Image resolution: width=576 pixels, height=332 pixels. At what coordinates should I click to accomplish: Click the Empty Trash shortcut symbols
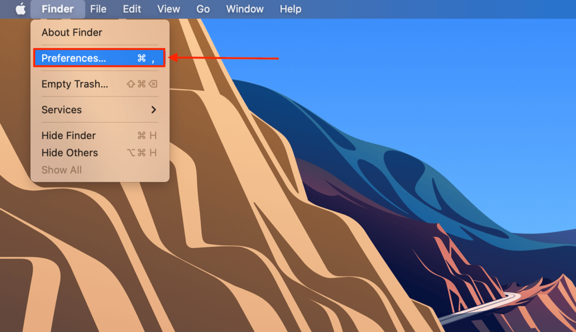[143, 84]
